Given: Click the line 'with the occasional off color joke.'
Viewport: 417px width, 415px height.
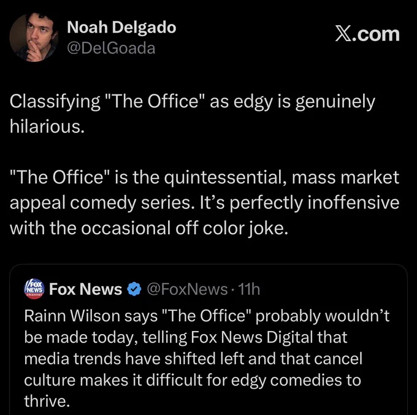Looking at the screenshot, I should pos(149,229).
